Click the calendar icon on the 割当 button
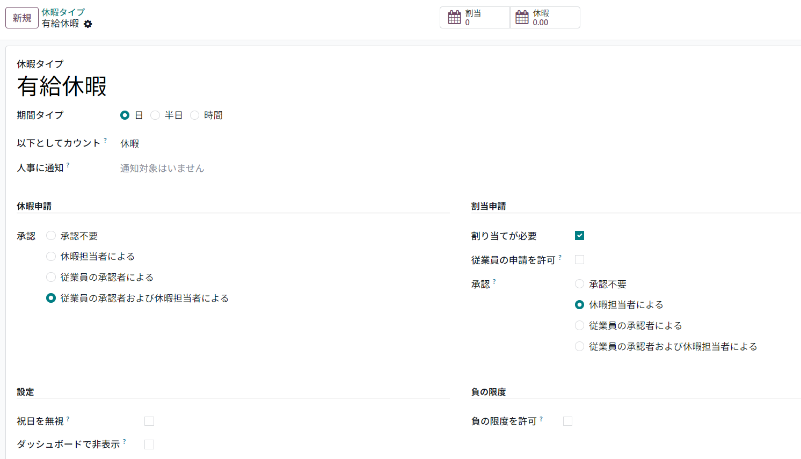This screenshot has width=801, height=459. (x=455, y=18)
